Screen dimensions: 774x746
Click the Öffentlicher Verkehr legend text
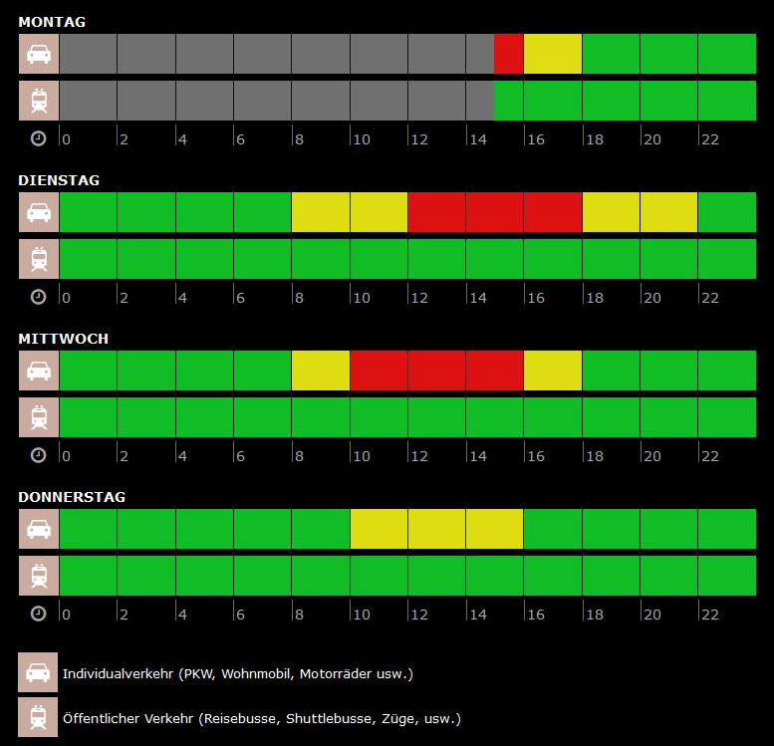pyautogui.click(x=261, y=718)
